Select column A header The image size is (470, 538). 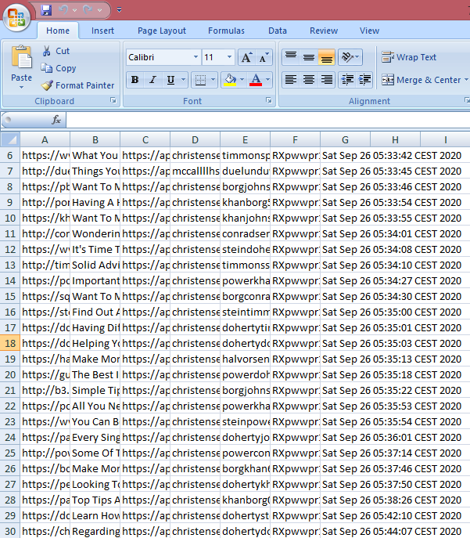tap(45, 139)
